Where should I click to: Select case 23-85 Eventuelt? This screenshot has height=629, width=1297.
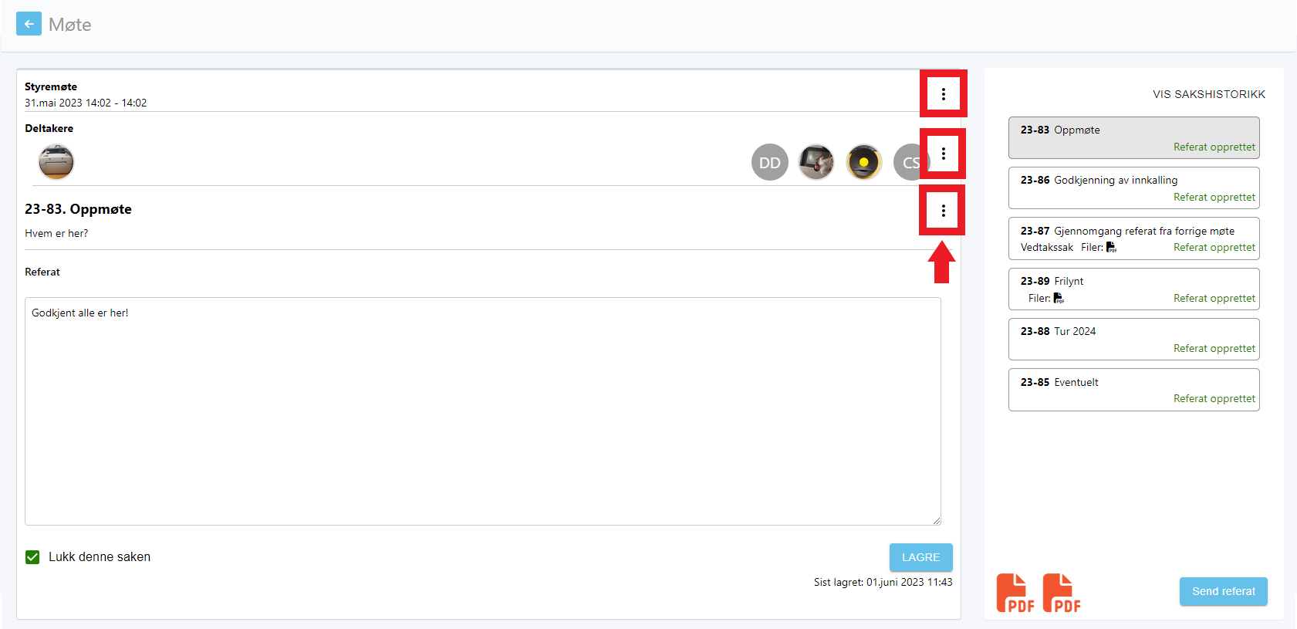point(1133,390)
